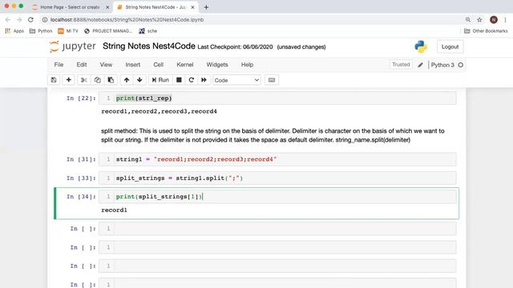Click the second empty code cell
Viewport: 513px width, 288px height.
tap(277, 247)
